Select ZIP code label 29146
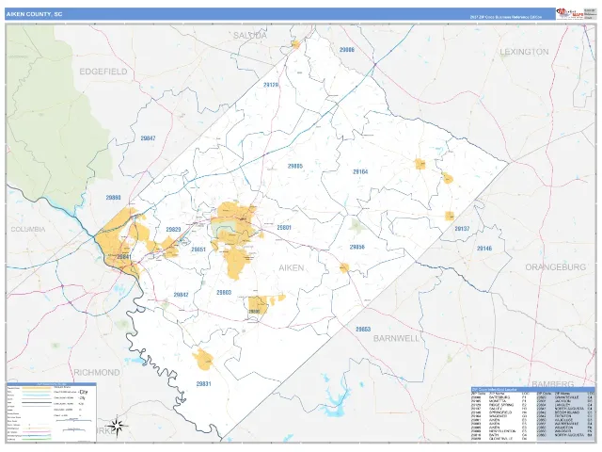 coord(484,249)
